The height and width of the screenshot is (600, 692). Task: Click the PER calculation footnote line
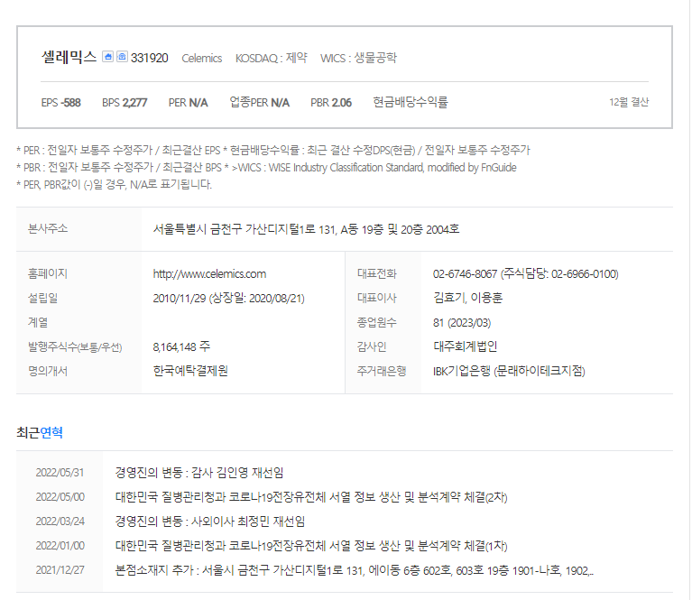click(273, 151)
